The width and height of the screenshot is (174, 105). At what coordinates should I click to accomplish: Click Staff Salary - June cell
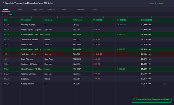pos(32,54)
